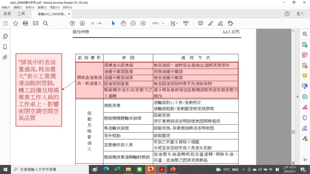The width and height of the screenshot is (310, 174).
Task: Zoom in using the plus button
Action: pos(143,23)
